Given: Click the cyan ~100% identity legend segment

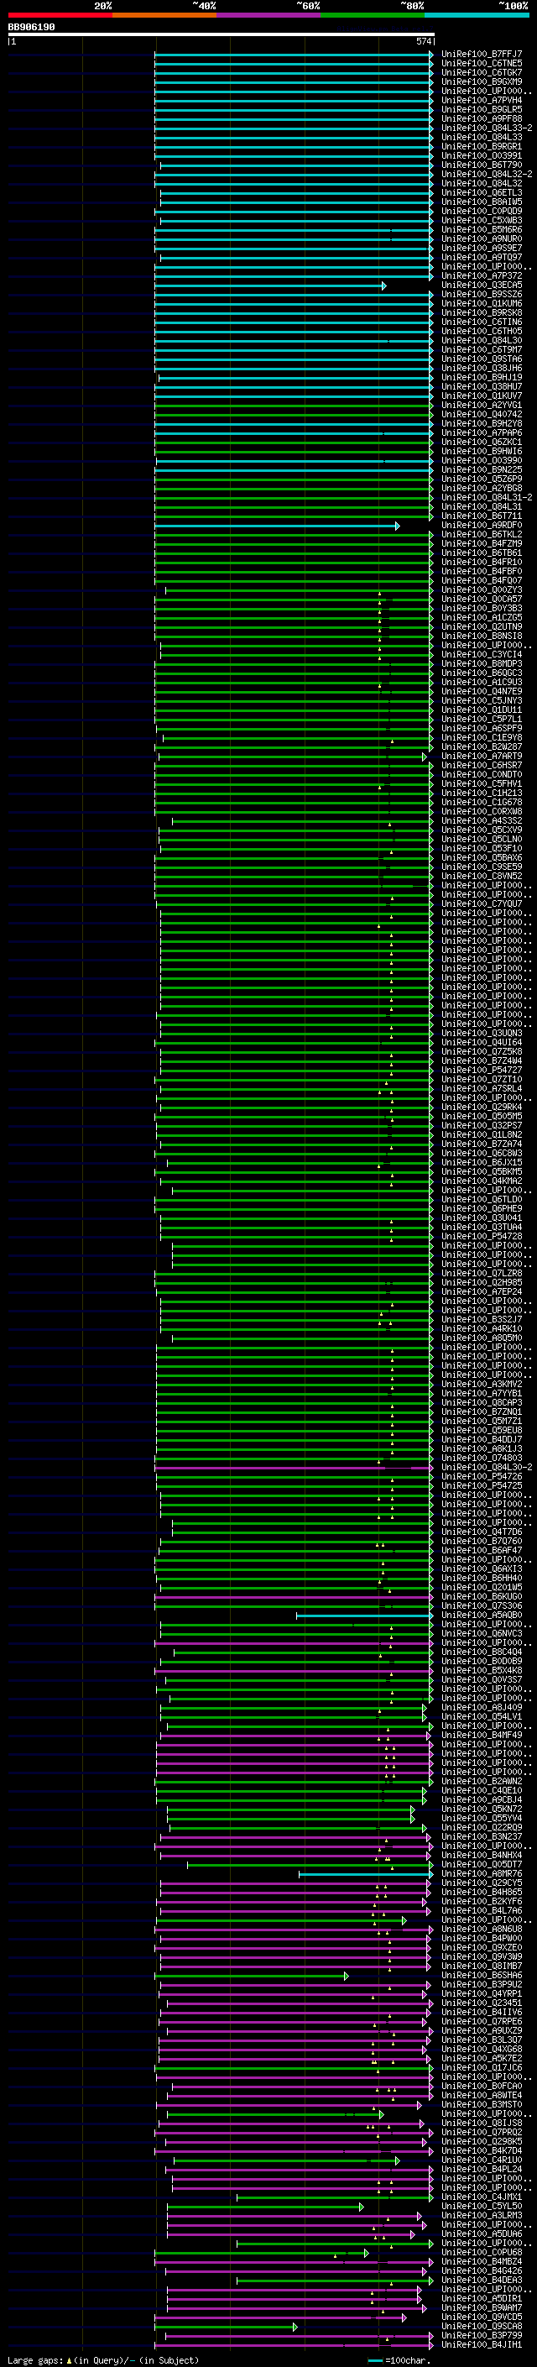Looking at the screenshot, I should (x=477, y=15).
